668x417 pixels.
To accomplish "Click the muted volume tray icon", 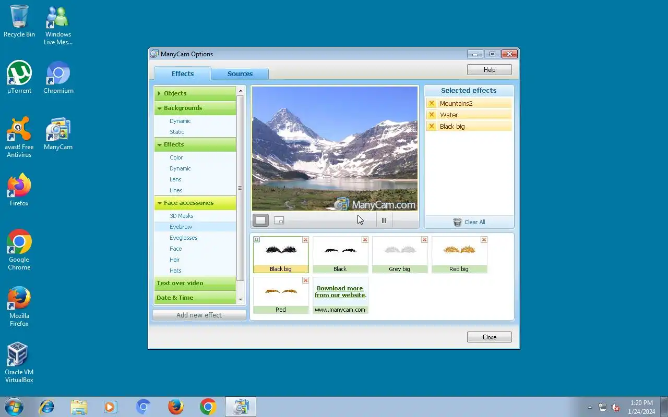I will [615, 407].
